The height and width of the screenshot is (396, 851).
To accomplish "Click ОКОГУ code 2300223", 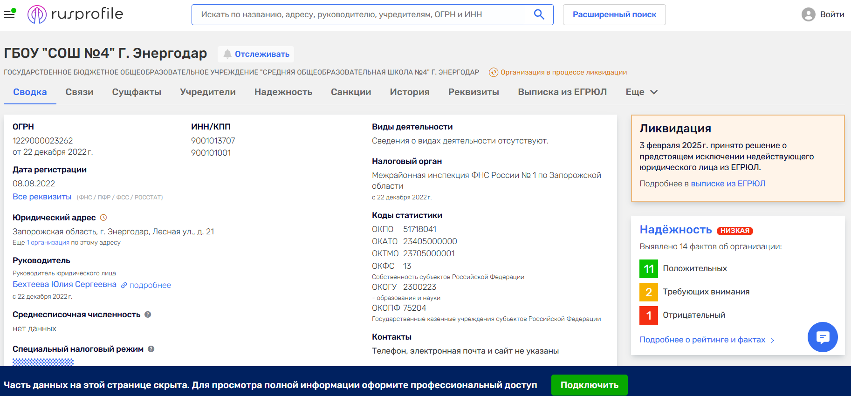I will (420, 287).
